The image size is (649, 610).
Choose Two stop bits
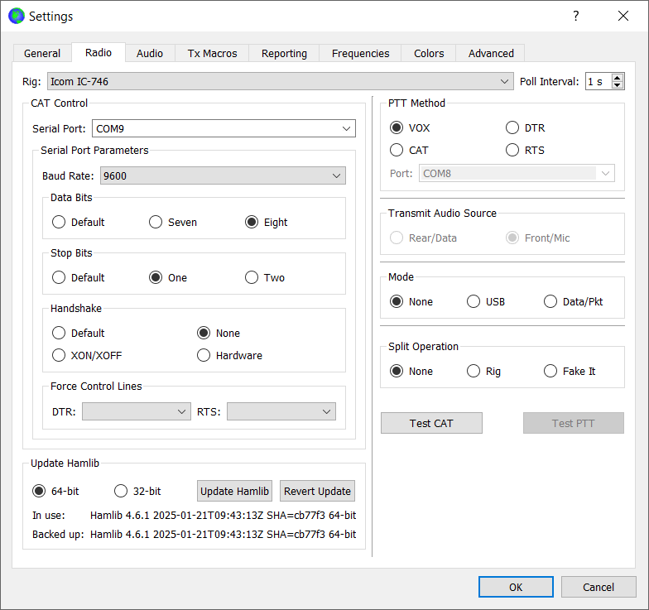tap(252, 277)
